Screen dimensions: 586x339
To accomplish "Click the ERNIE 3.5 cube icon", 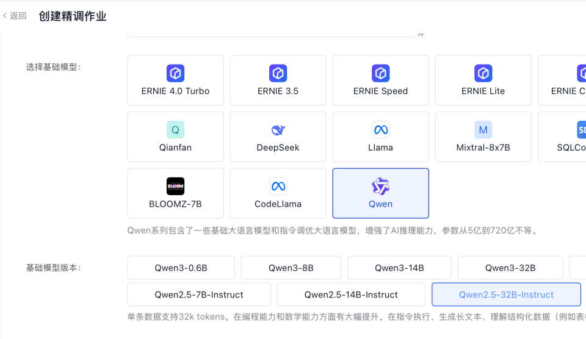I will 278,73.
